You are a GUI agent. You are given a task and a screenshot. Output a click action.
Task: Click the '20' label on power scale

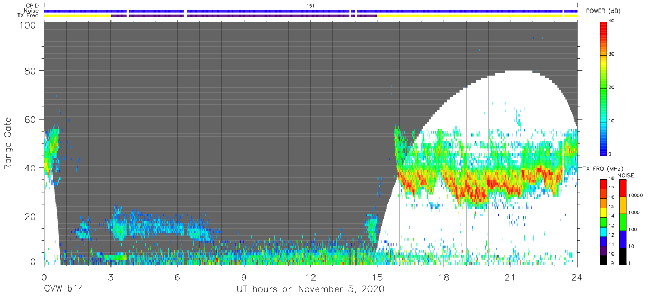click(x=611, y=88)
